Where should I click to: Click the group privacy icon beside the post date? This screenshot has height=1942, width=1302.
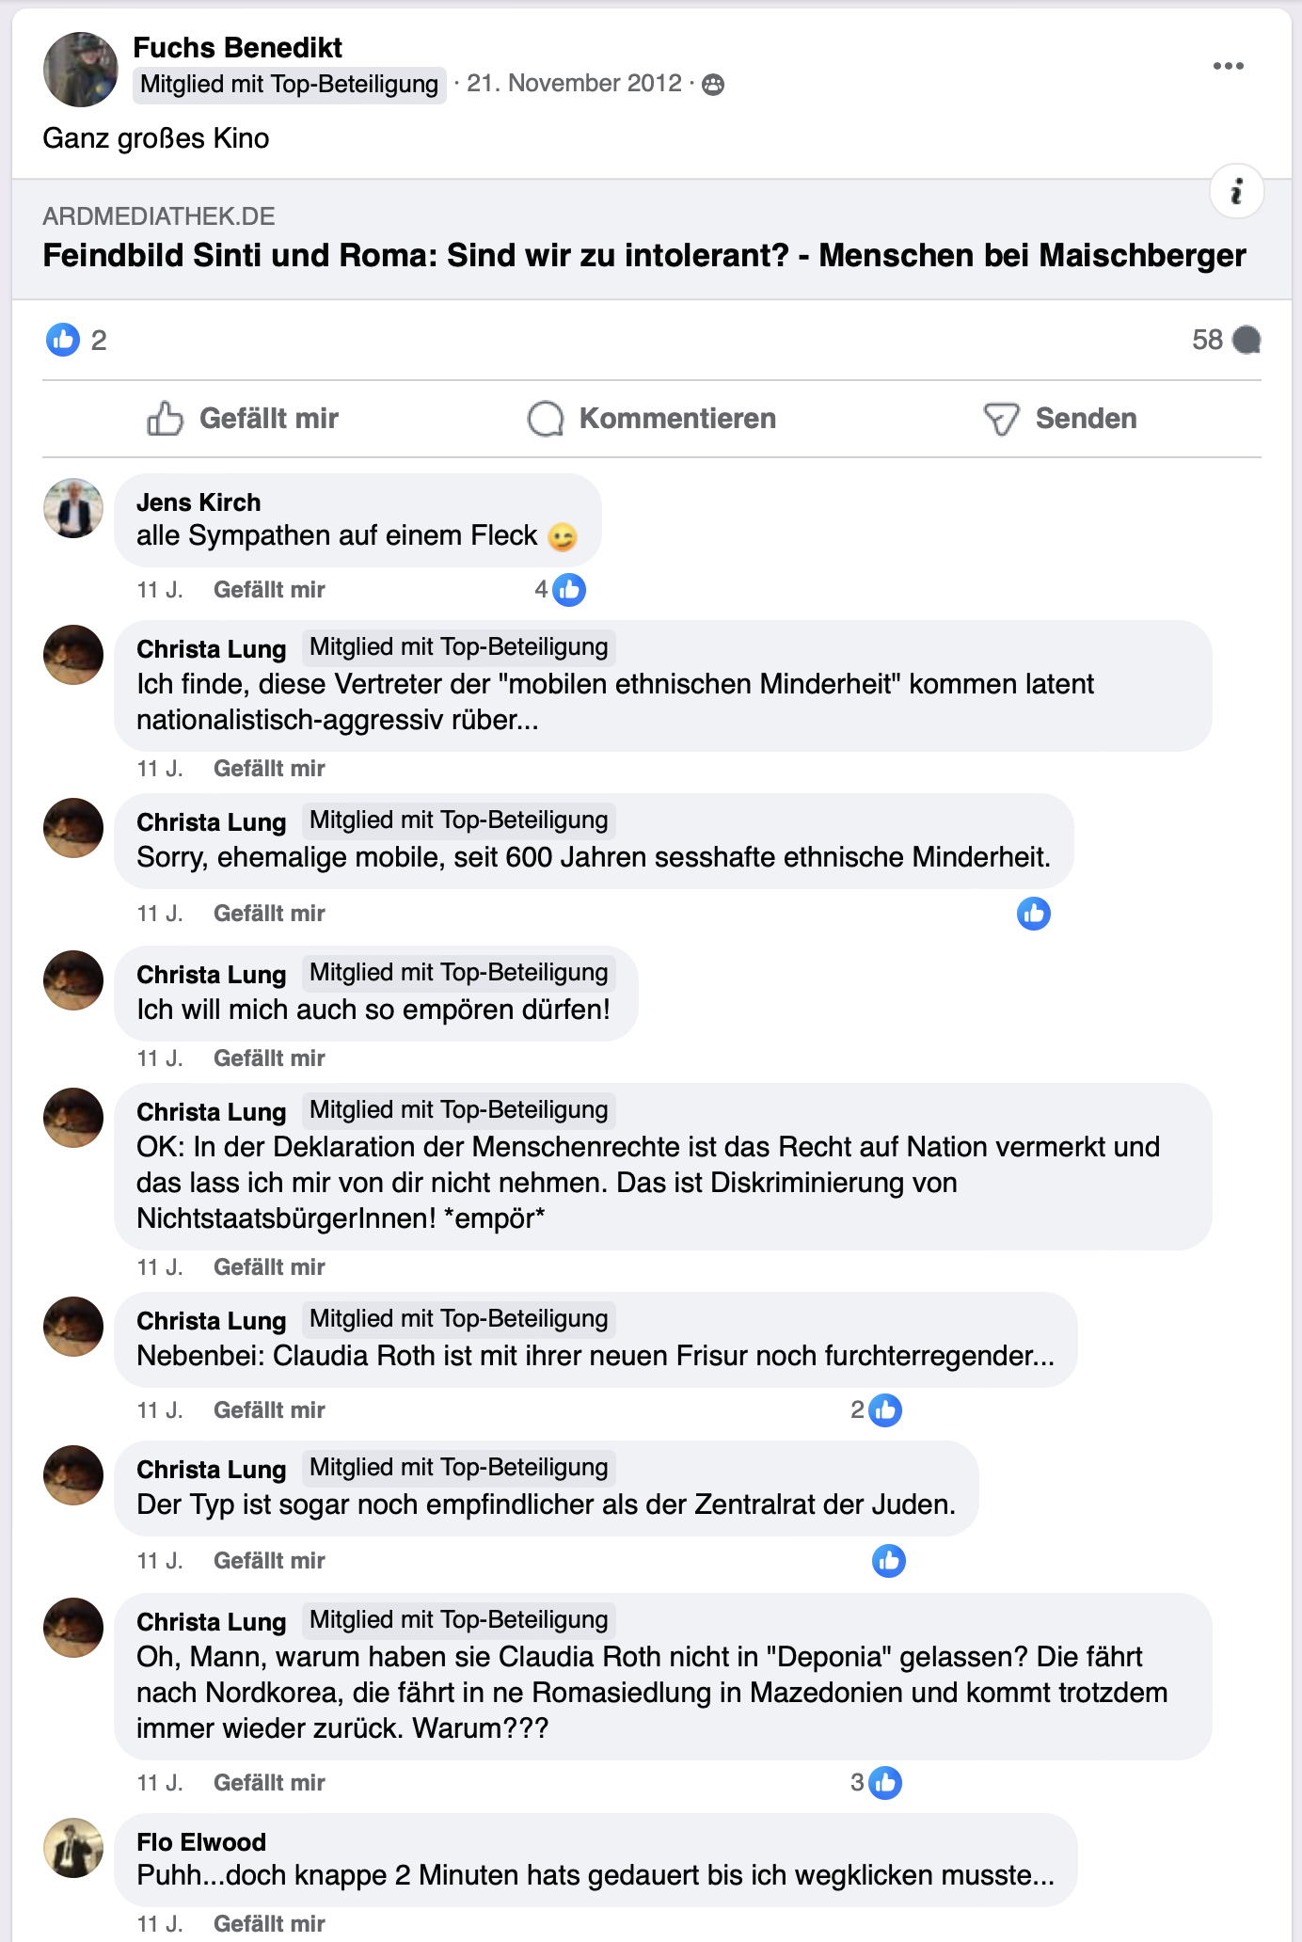(x=714, y=85)
